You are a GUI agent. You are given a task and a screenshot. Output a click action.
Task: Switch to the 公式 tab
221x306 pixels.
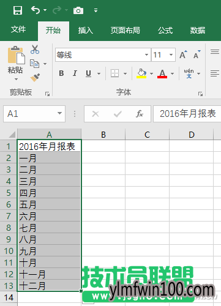[165, 31]
